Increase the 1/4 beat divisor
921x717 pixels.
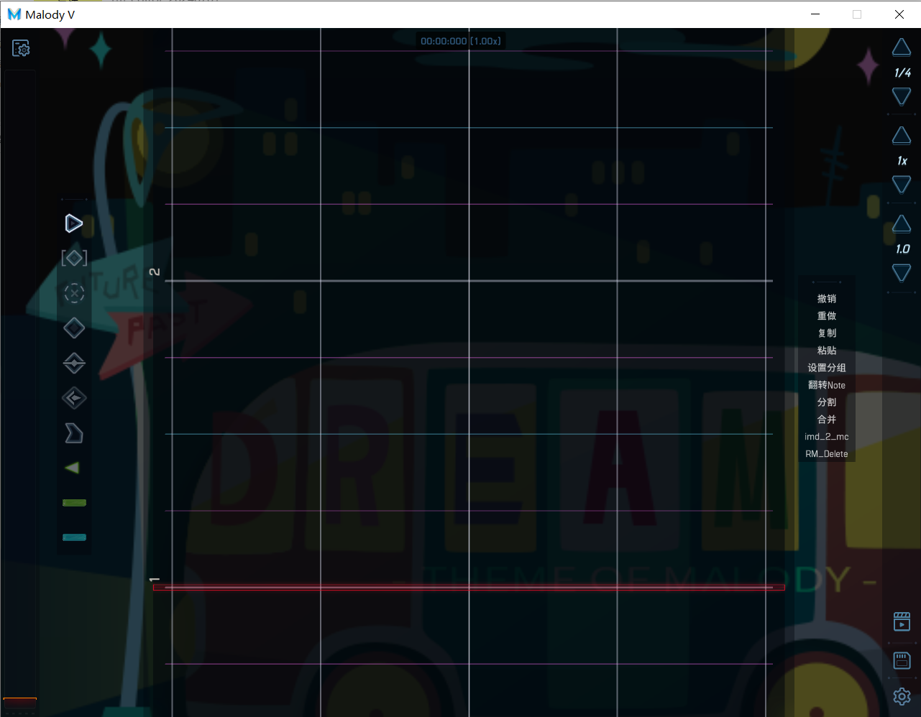902,47
